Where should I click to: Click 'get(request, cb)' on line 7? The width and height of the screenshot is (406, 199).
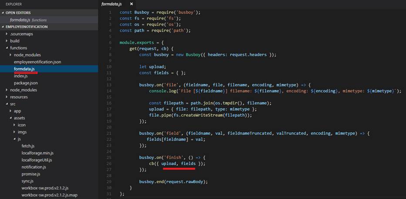point(149,49)
